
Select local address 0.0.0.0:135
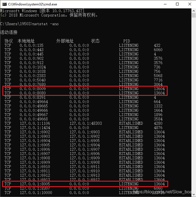pos(31,45)
